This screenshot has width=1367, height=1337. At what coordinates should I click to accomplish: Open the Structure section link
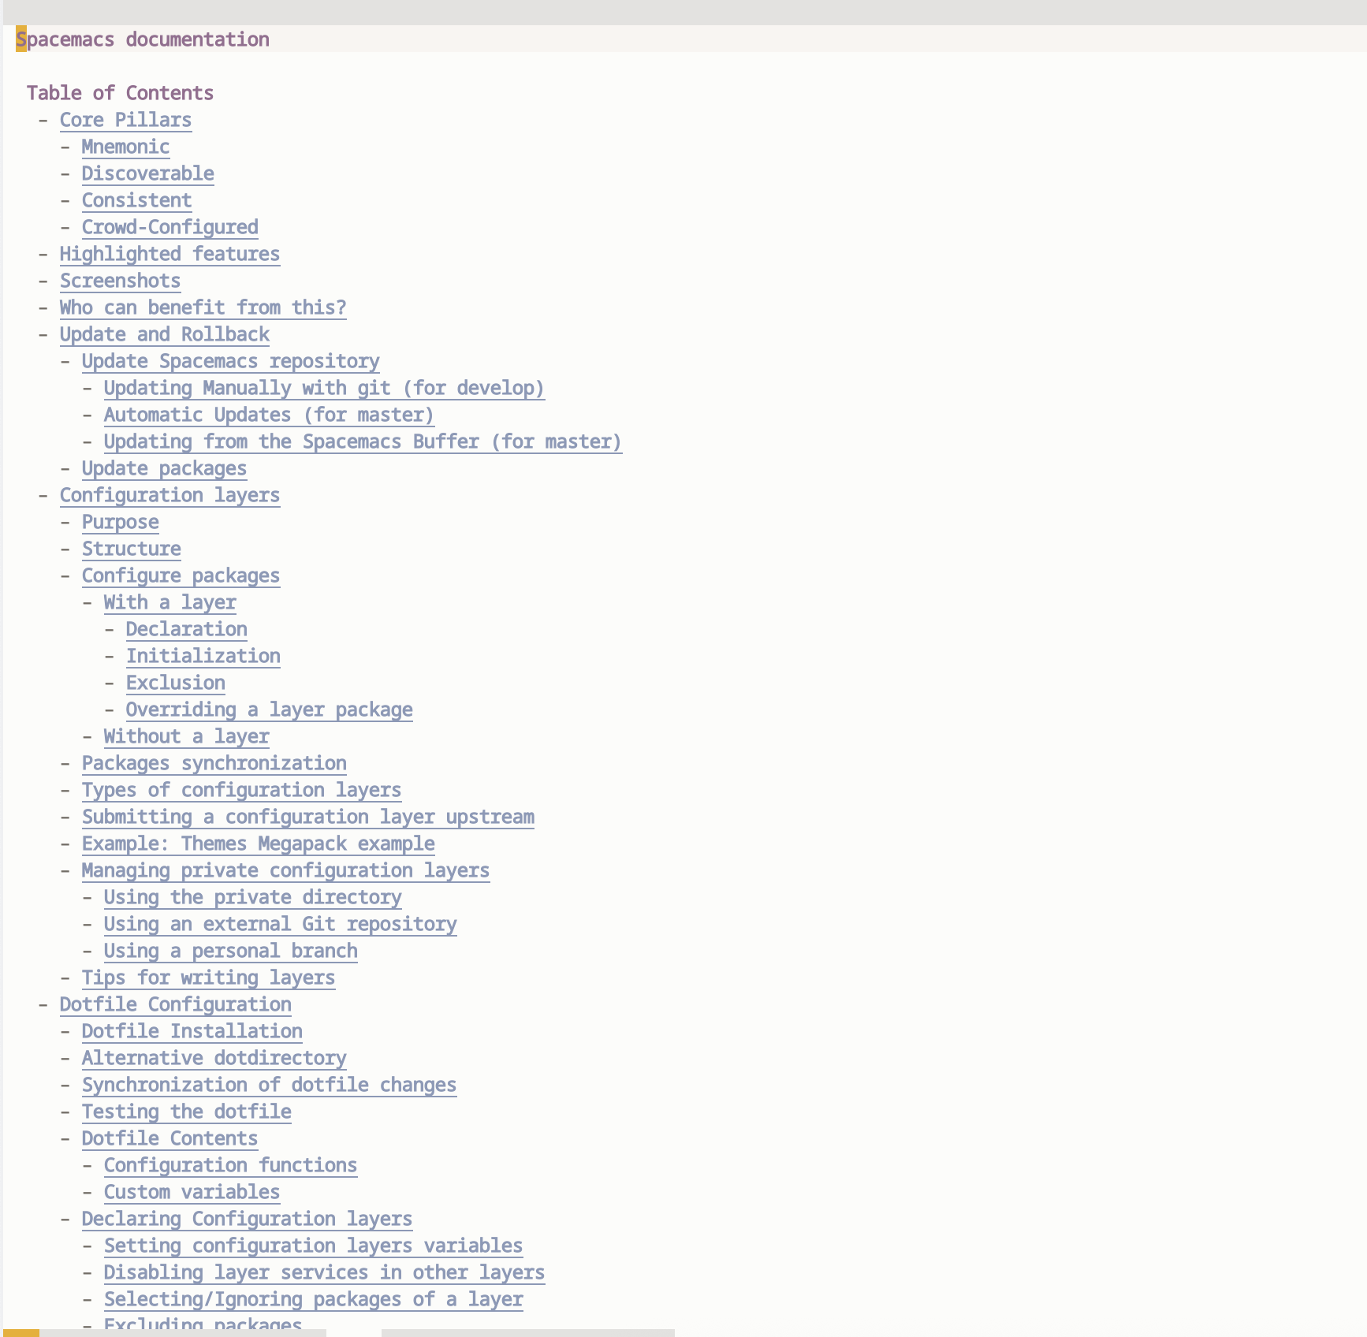(131, 549)
